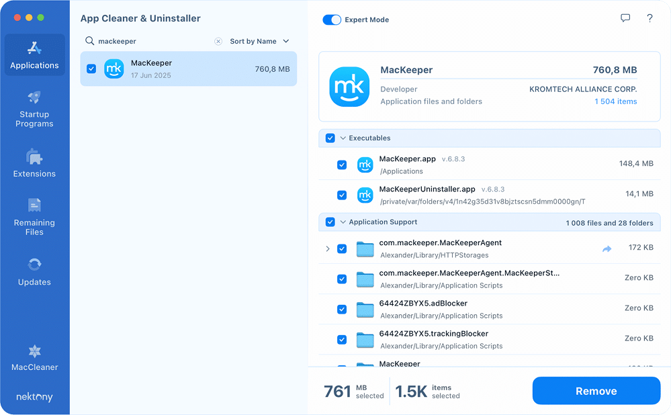The image size is (671, 415).
Task: Click the large MacKeeper logo in details
Action: 349,87
